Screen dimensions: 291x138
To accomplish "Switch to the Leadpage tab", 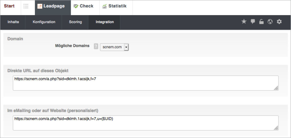I will point(53,6).
